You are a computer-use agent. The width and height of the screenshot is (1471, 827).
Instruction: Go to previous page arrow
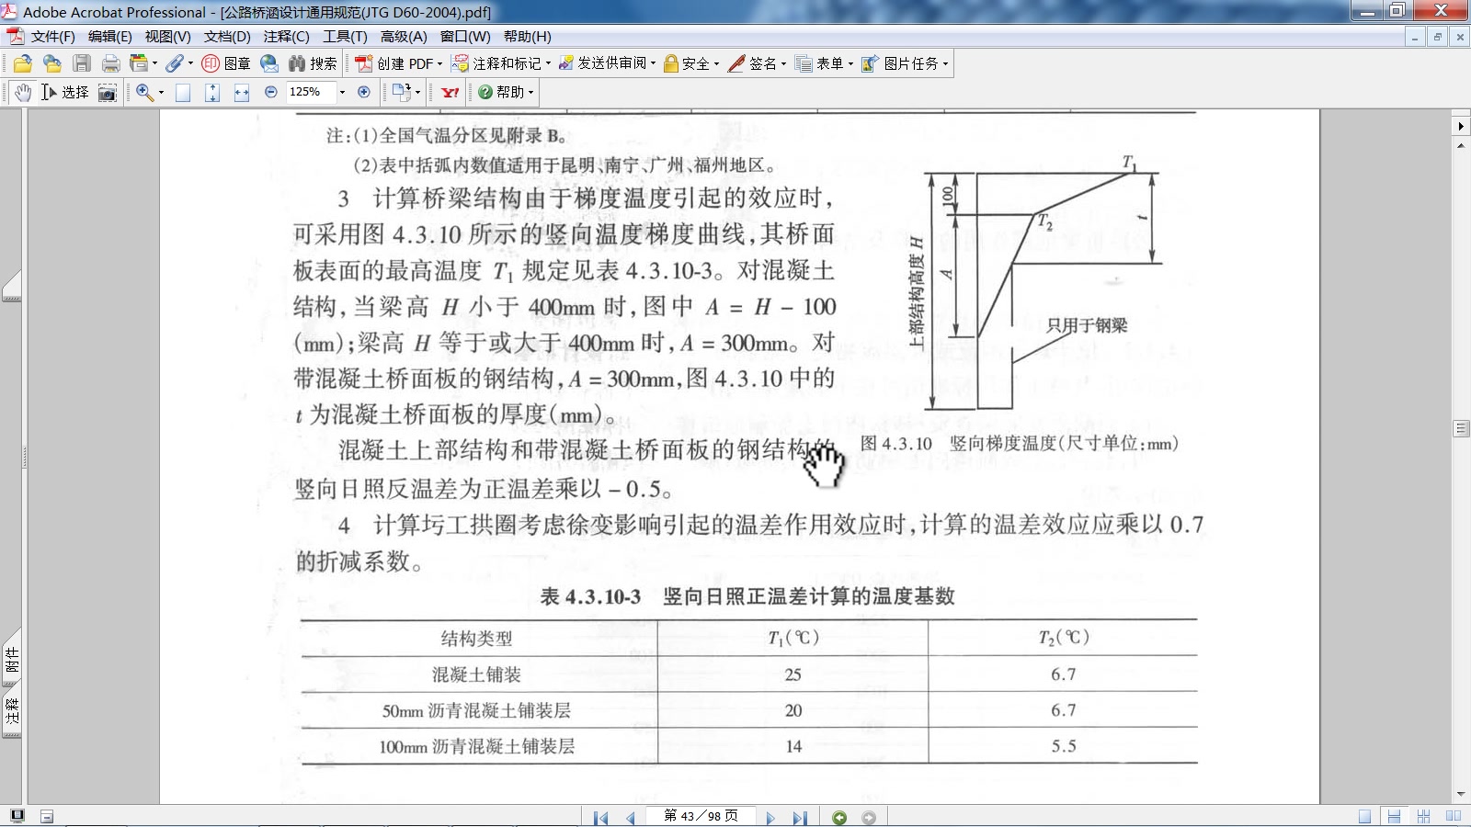tap(630, 817)
